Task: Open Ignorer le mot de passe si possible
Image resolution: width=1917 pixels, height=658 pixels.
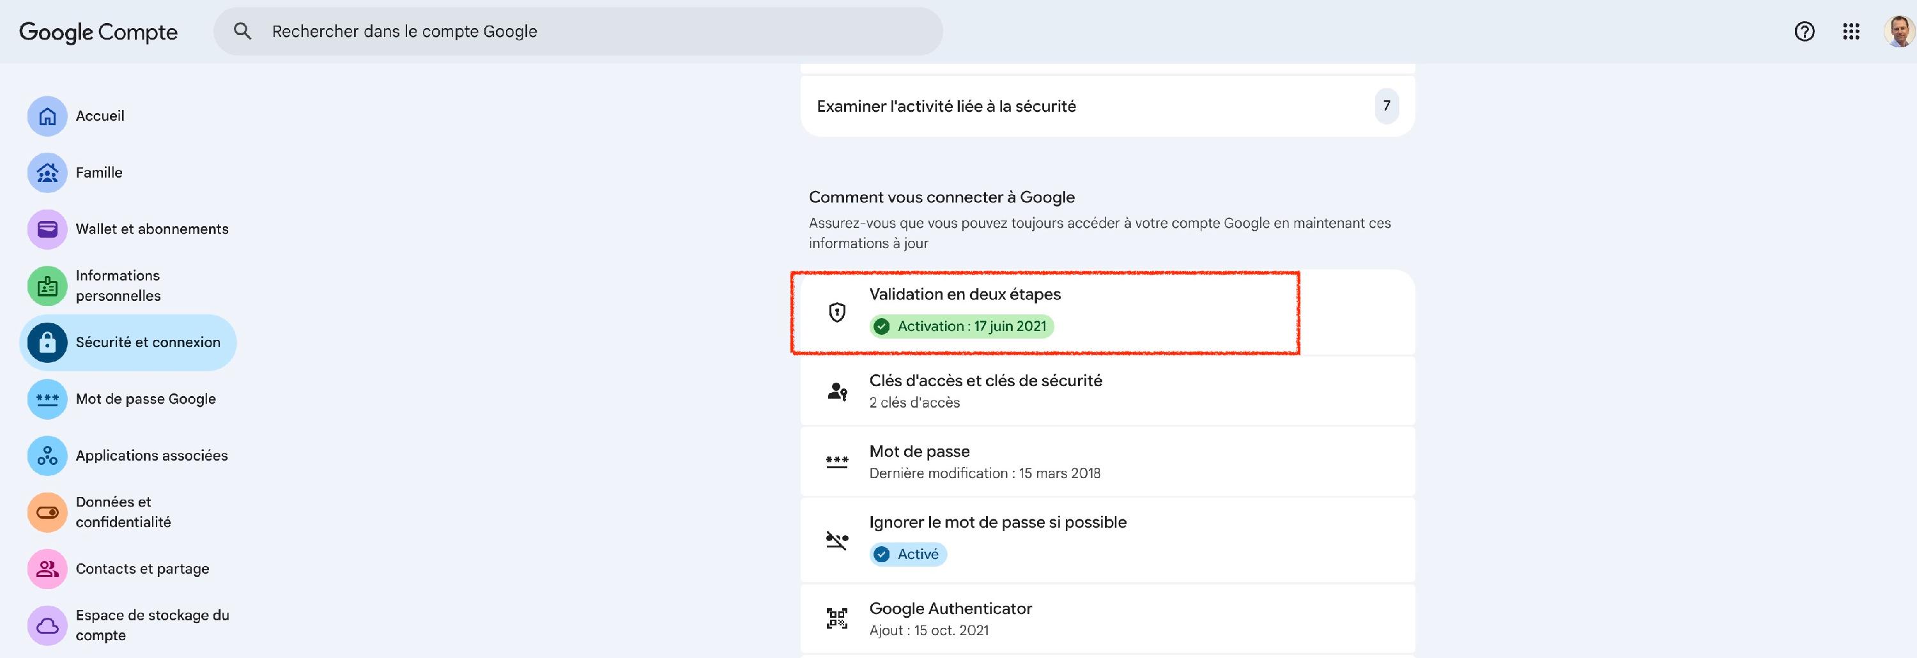Action: point(1107,540)
